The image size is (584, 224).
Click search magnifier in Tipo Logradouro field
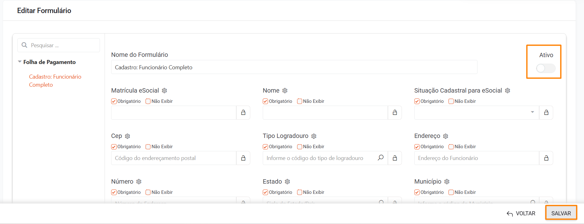380,158
